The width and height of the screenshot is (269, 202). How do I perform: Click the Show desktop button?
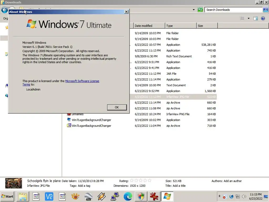266,196
